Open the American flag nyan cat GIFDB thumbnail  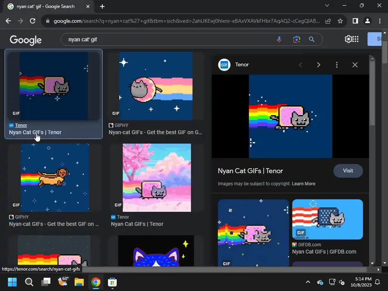click(x=328, y=219)
